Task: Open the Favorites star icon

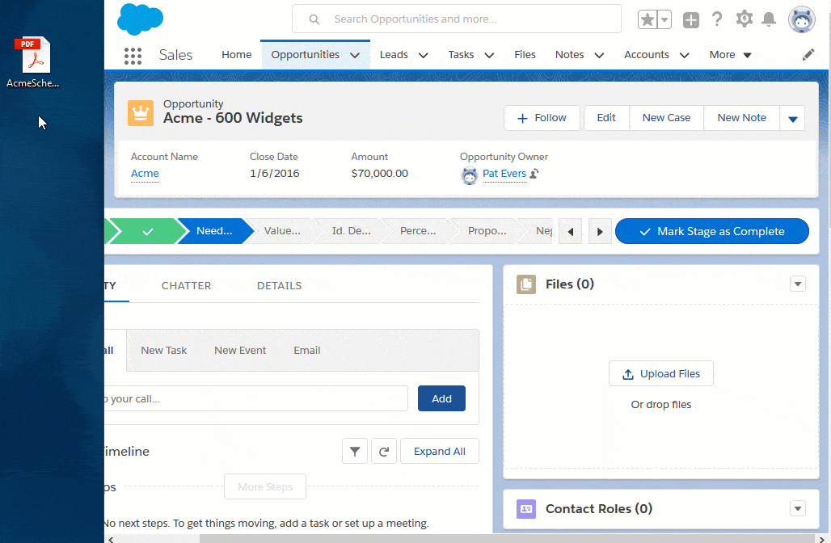Action: click(x=649, y=18)
